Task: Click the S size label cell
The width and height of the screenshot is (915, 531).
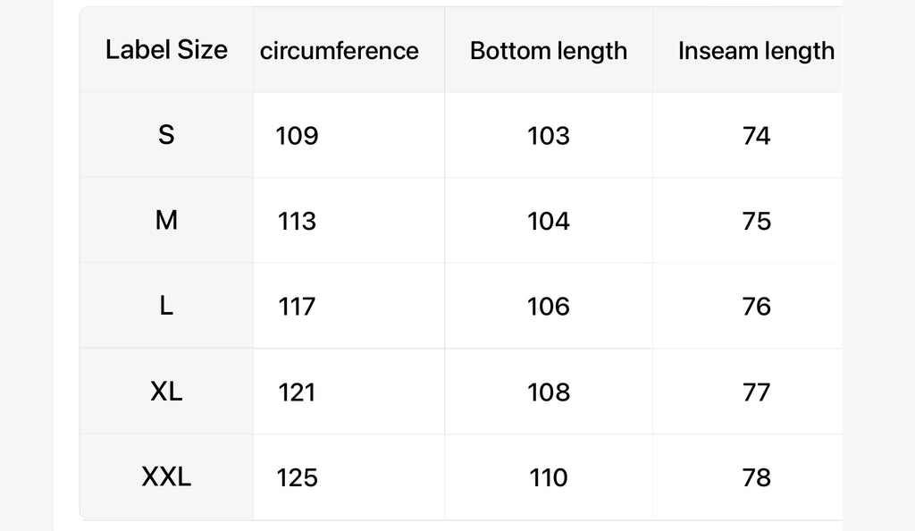Action: pos(166,135)
